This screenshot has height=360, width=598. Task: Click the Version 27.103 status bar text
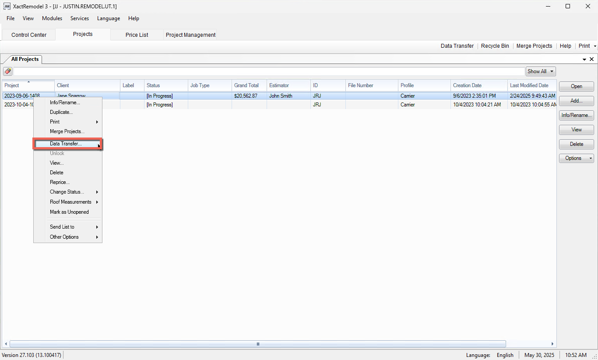click(32, 355)
